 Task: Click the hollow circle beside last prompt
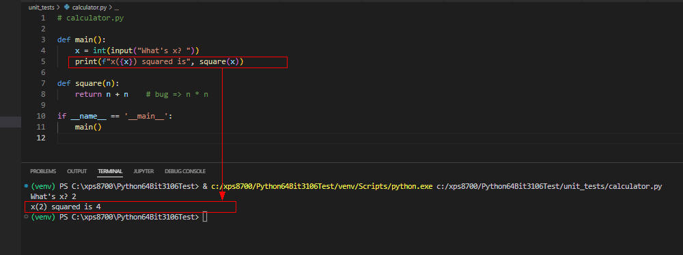pyautogui.click(x=27, y=217)
